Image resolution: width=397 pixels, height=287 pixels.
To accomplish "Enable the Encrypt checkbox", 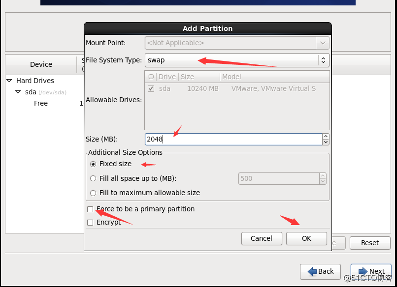I will pyautogui.click(x=90, y=223).
